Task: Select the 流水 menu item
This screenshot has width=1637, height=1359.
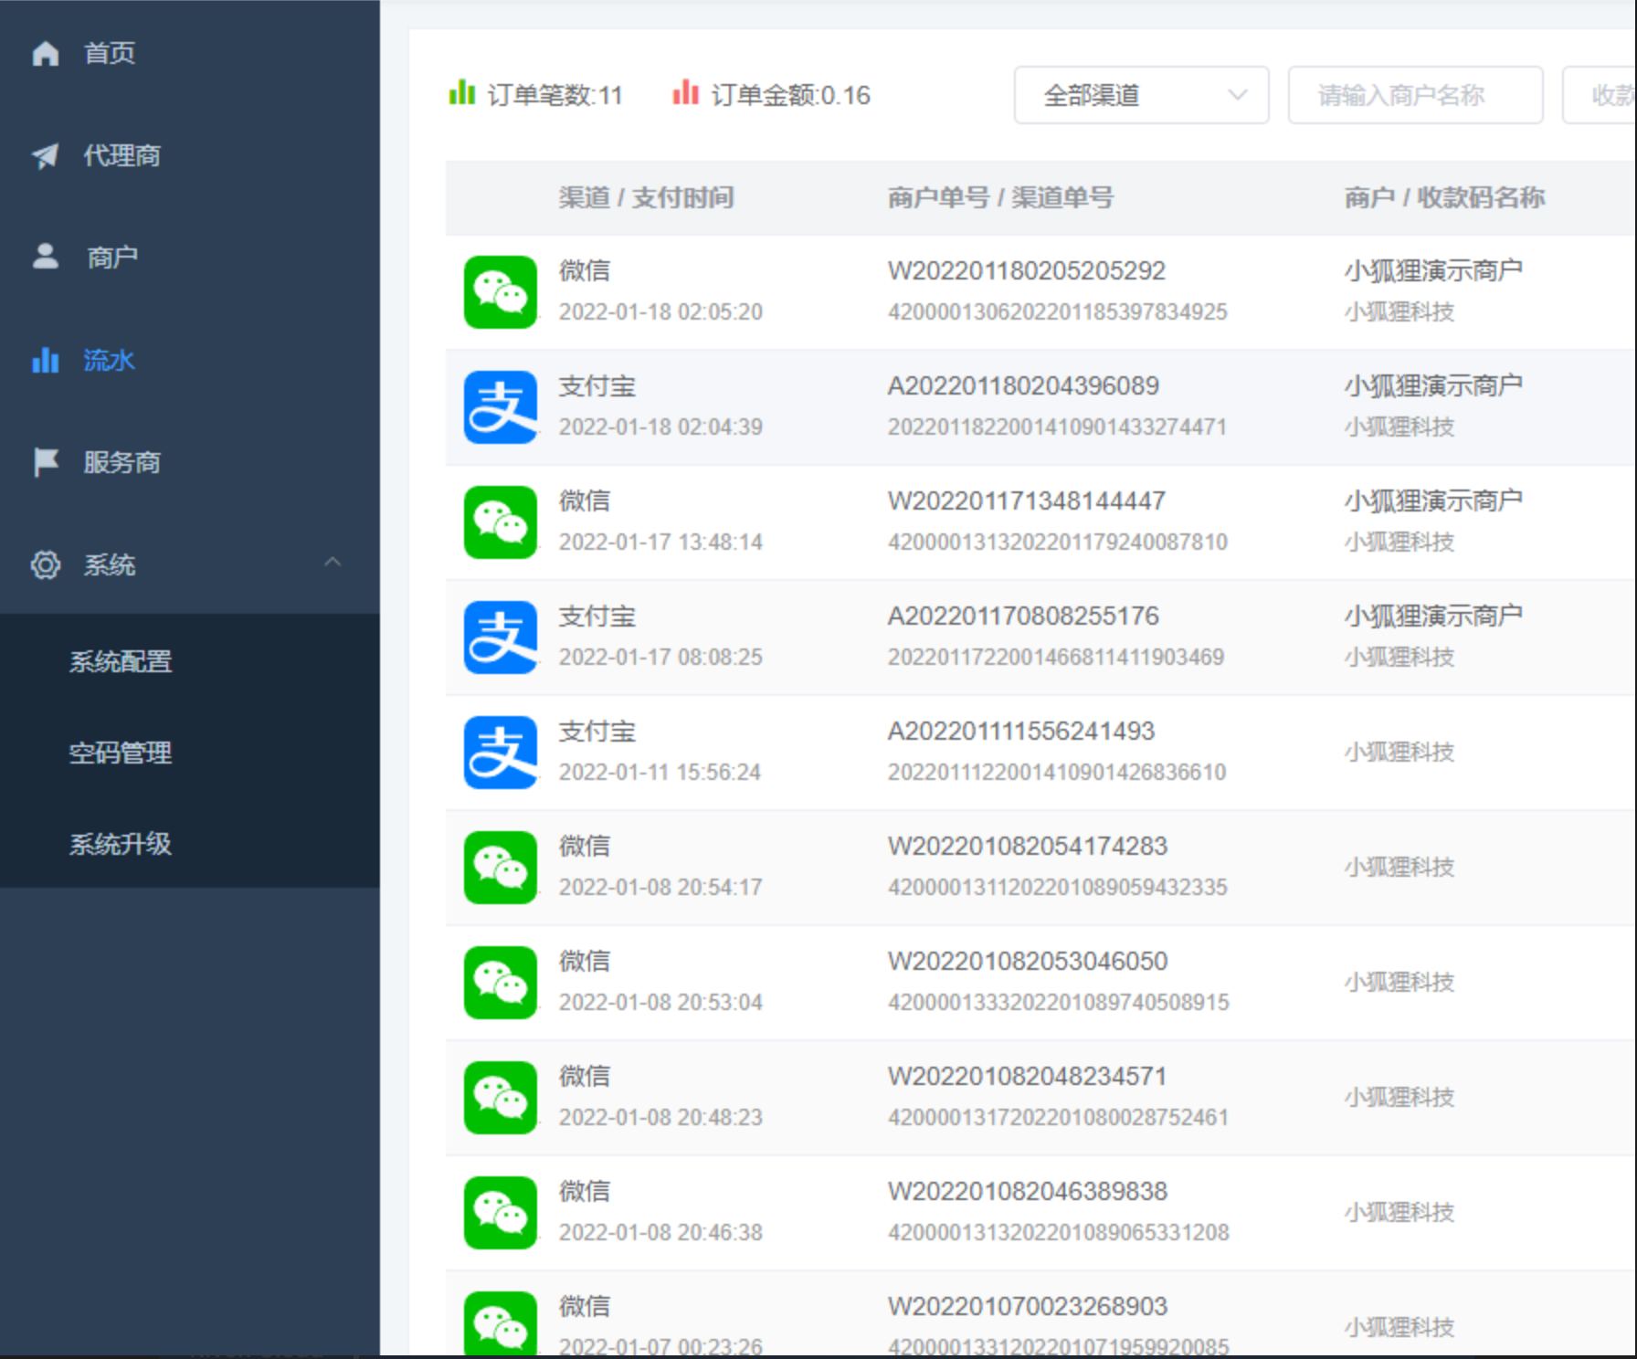Action: coord(189,360)
